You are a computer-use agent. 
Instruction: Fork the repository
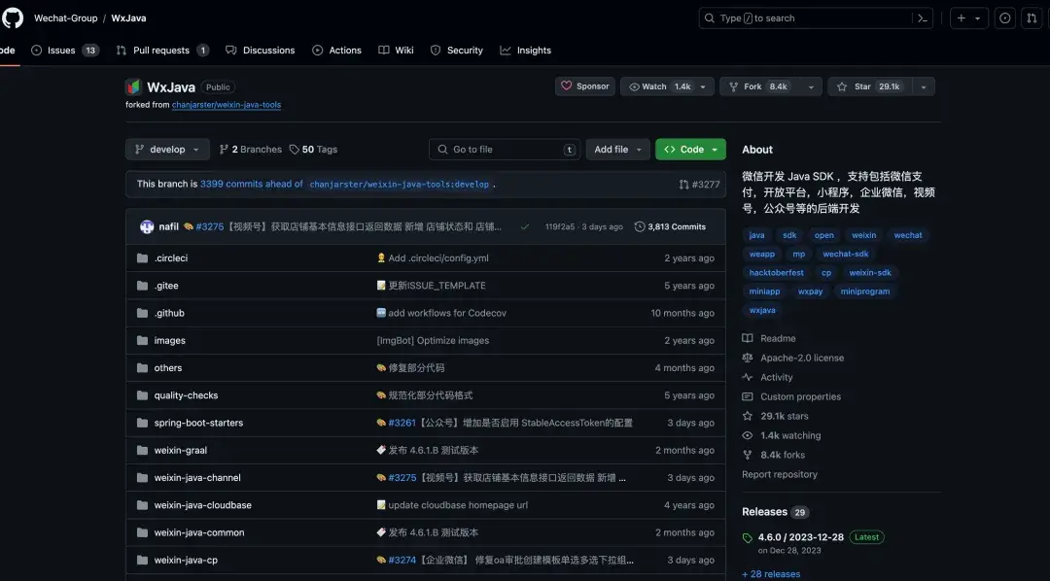(x=758, y=85)
